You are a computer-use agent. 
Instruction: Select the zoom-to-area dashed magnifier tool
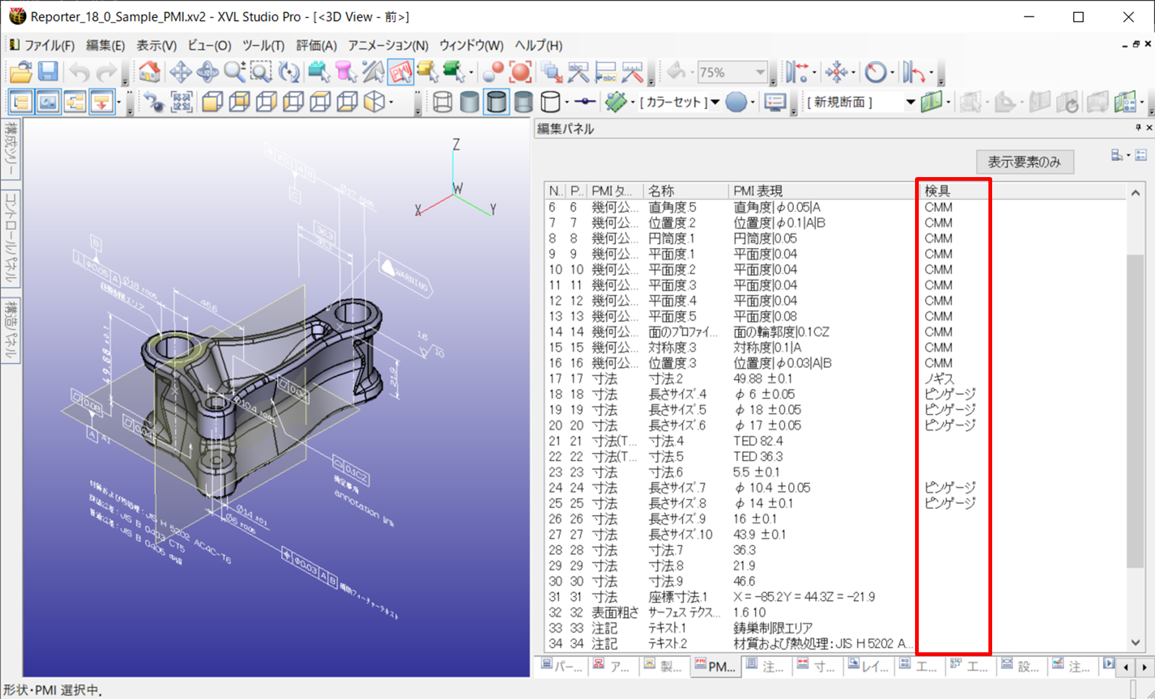pos(261,73)
